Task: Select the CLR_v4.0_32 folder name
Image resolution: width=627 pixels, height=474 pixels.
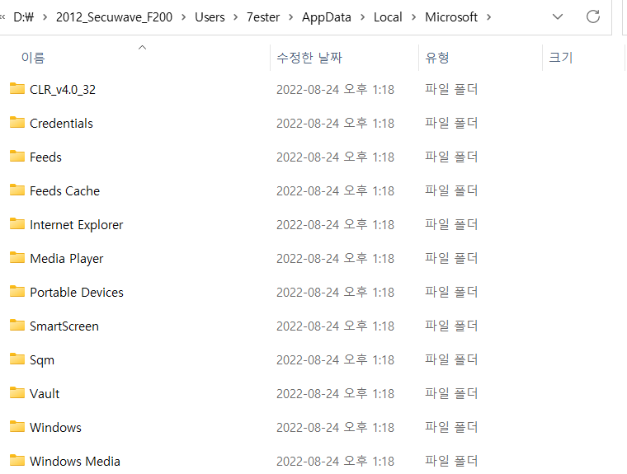Action: point(63,90)
